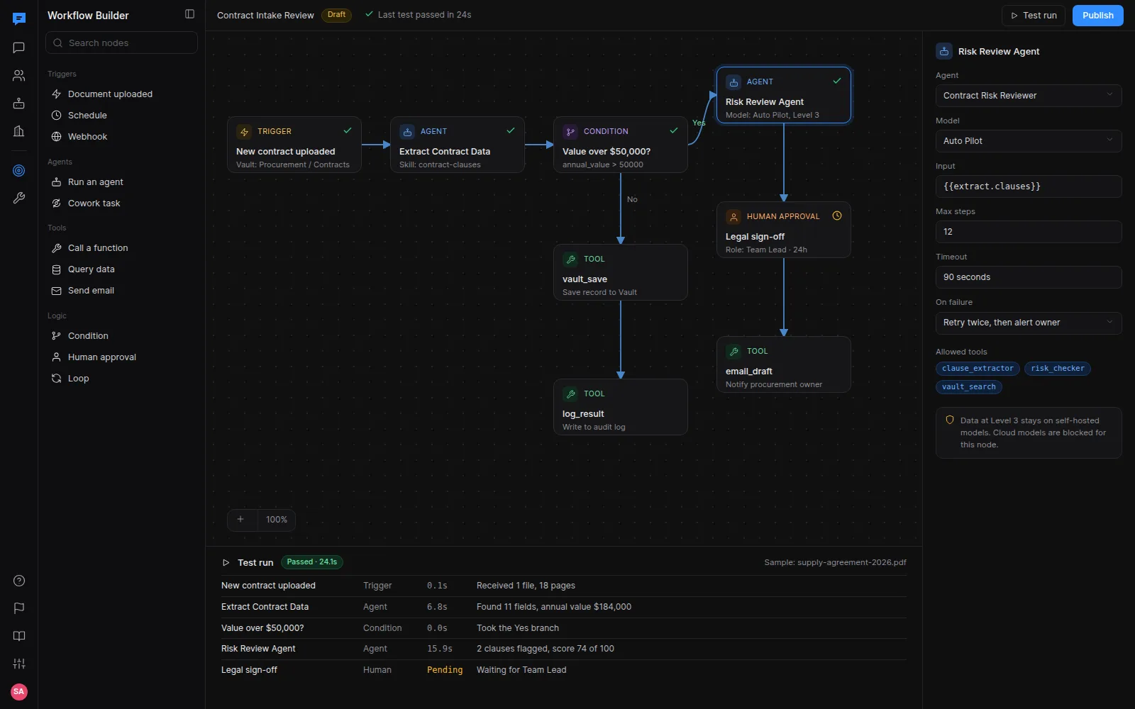Screen dimensions: 1135x709
Task: Add a Document uploaded trigger node
Action: pos(121,94)
